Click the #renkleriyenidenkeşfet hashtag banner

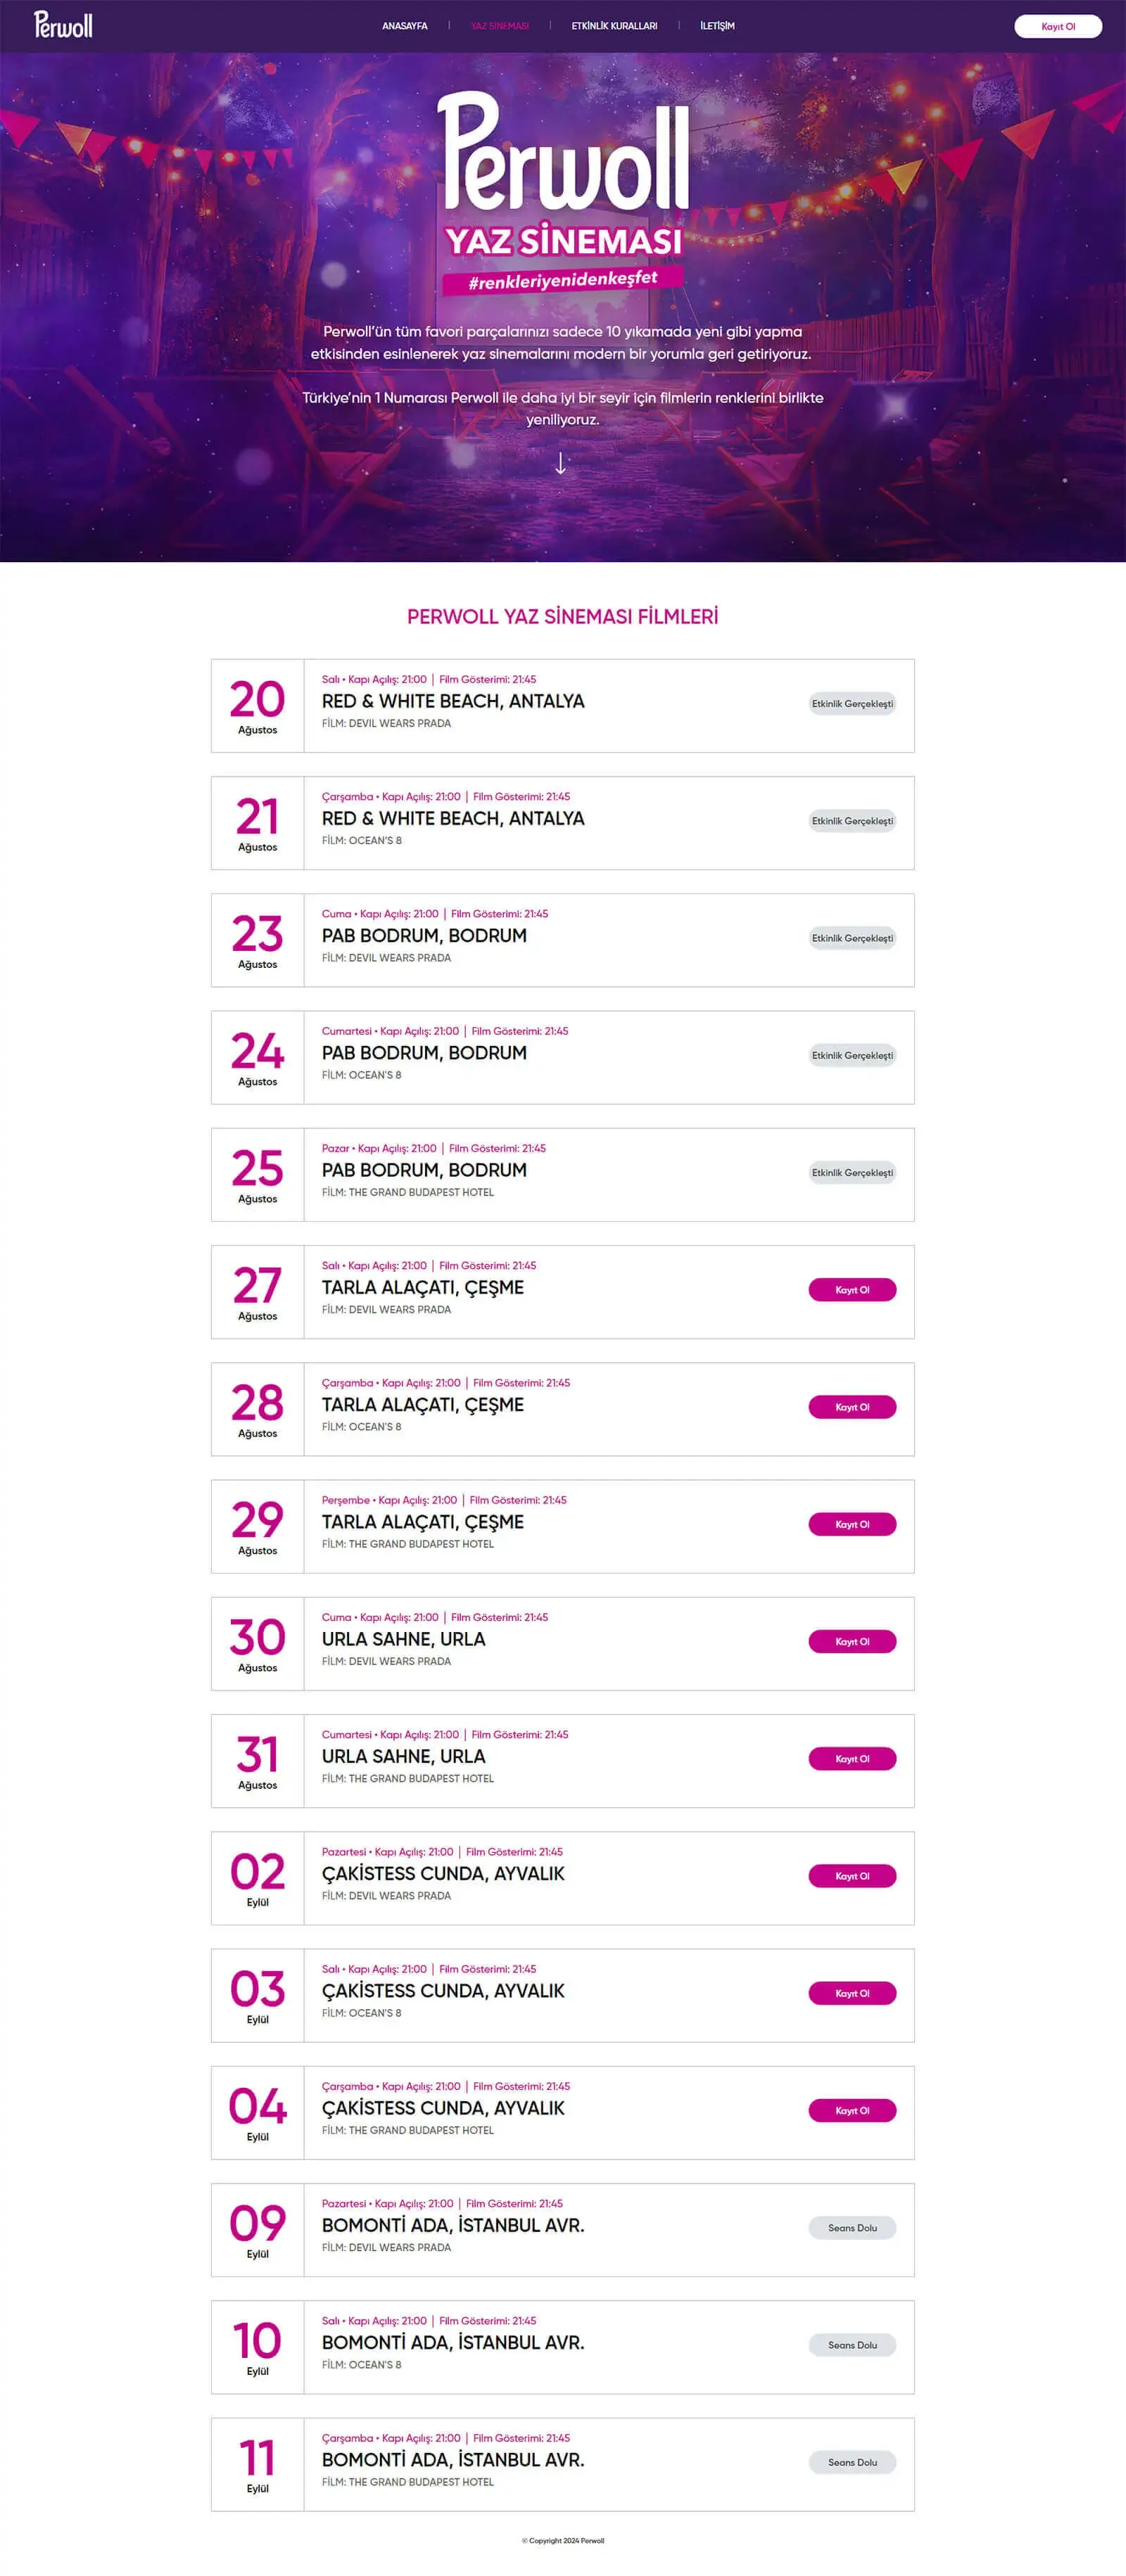(x=563, y=280)
